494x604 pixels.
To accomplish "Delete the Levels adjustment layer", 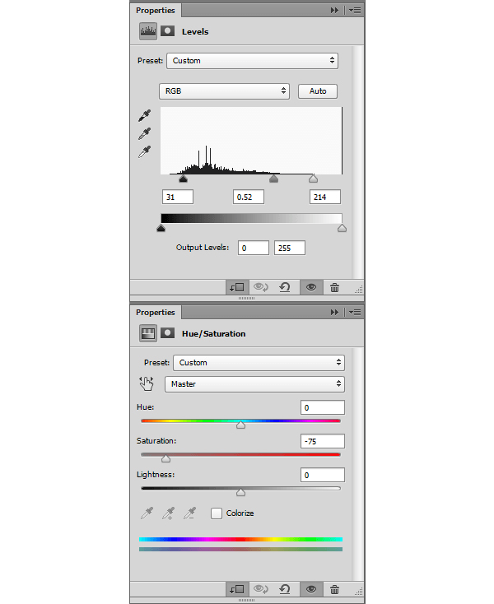I will 334,287.
